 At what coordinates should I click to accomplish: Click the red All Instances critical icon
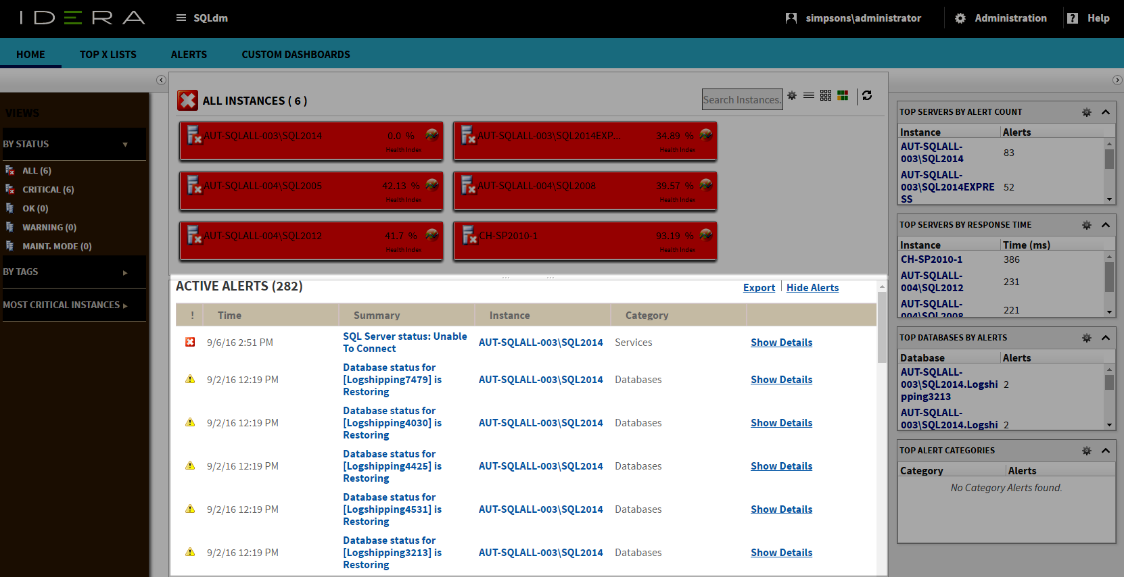click(x=187, y=101)
